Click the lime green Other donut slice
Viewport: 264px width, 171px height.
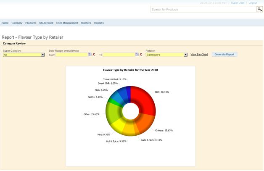113,113
